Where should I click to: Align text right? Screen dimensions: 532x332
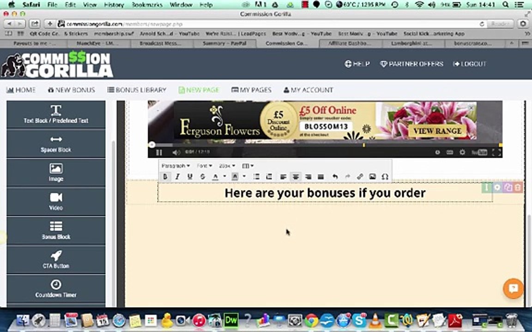(x=308, y=177)
